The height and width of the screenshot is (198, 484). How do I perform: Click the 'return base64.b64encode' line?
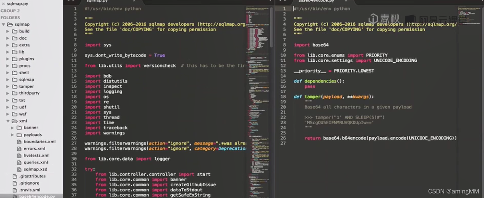point(381,138)
